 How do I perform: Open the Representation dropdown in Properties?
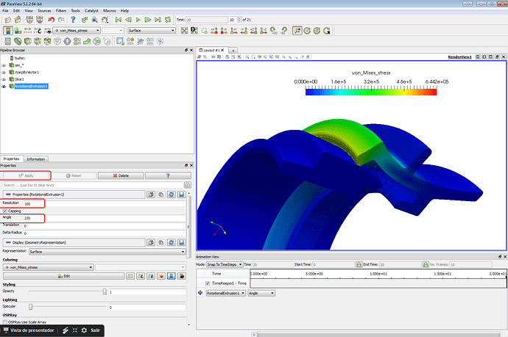(x=108, y=251)
